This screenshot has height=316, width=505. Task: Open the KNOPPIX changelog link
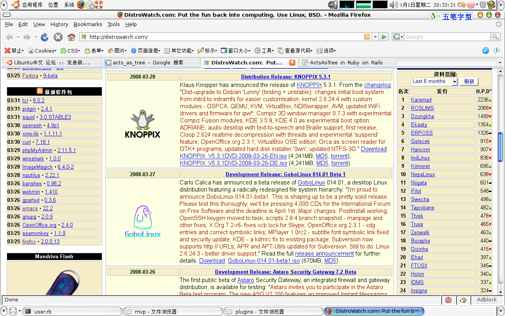(x=377, y=85)
